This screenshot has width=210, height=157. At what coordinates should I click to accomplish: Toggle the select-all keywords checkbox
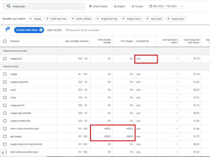point(5,41)
